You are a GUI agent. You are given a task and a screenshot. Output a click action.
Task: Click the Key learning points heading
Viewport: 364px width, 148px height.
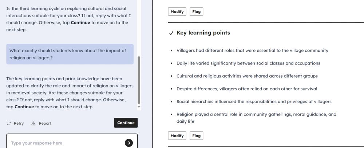point(203,33)
